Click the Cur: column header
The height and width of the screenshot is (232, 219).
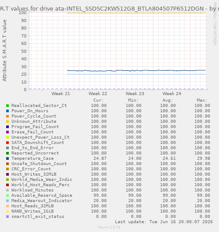99,100
